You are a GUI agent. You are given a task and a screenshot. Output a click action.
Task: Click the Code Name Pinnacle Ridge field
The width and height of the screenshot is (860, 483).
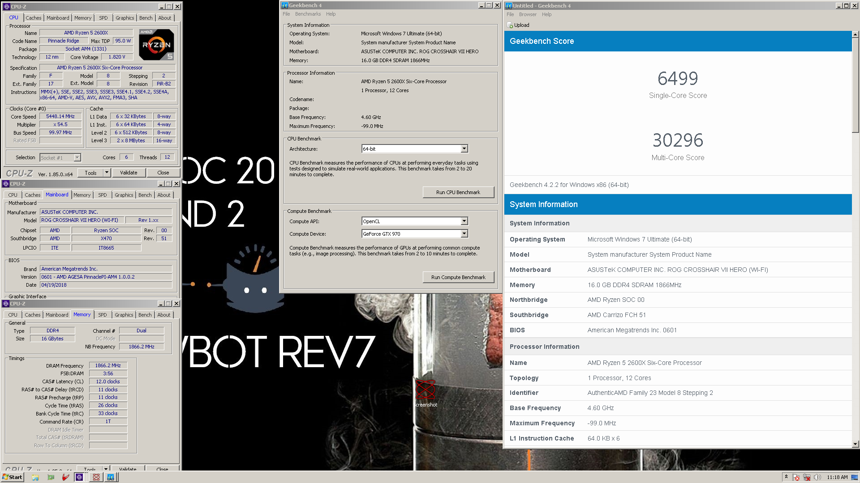[x=63, y=41]
